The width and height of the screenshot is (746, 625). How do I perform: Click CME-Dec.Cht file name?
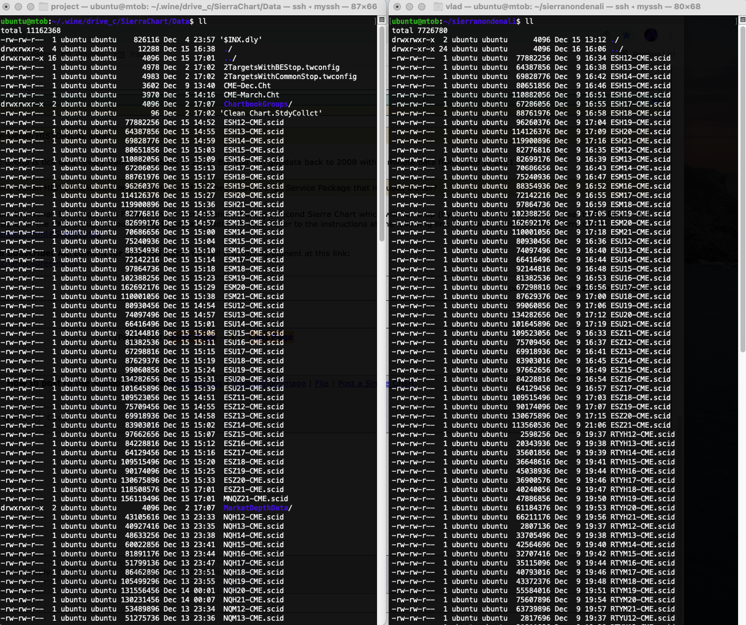[247, 86]
